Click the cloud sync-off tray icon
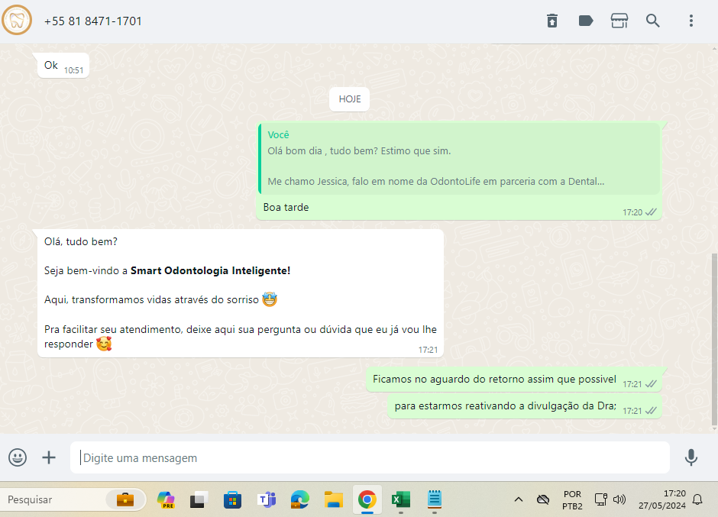 click(x=543, y=499)
